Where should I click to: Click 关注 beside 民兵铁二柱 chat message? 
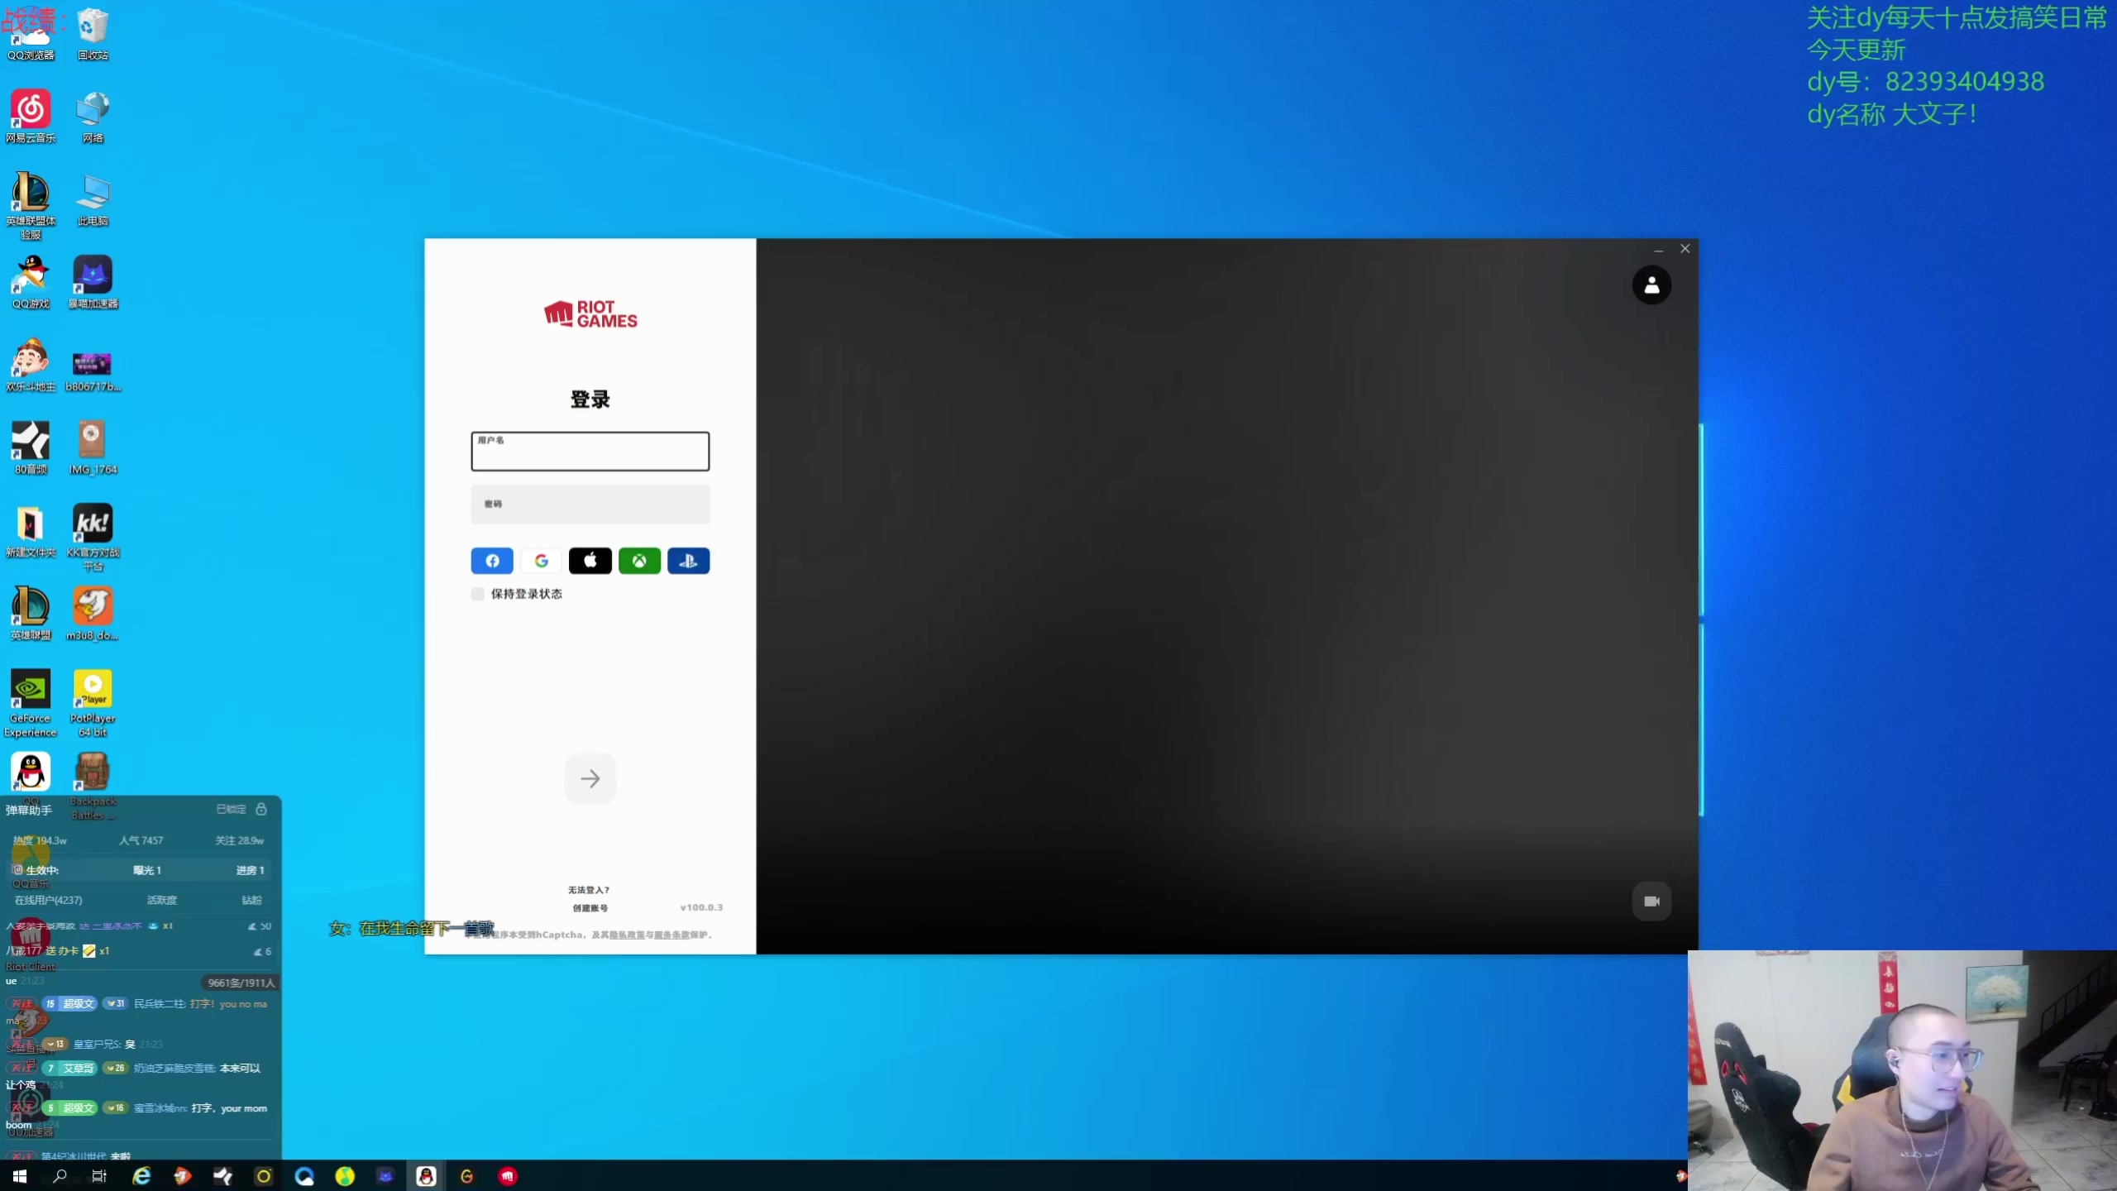coord(21,1003)
